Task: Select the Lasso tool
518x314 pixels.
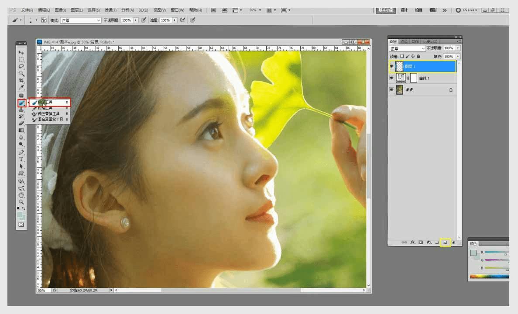Action: tap(21, 67)
